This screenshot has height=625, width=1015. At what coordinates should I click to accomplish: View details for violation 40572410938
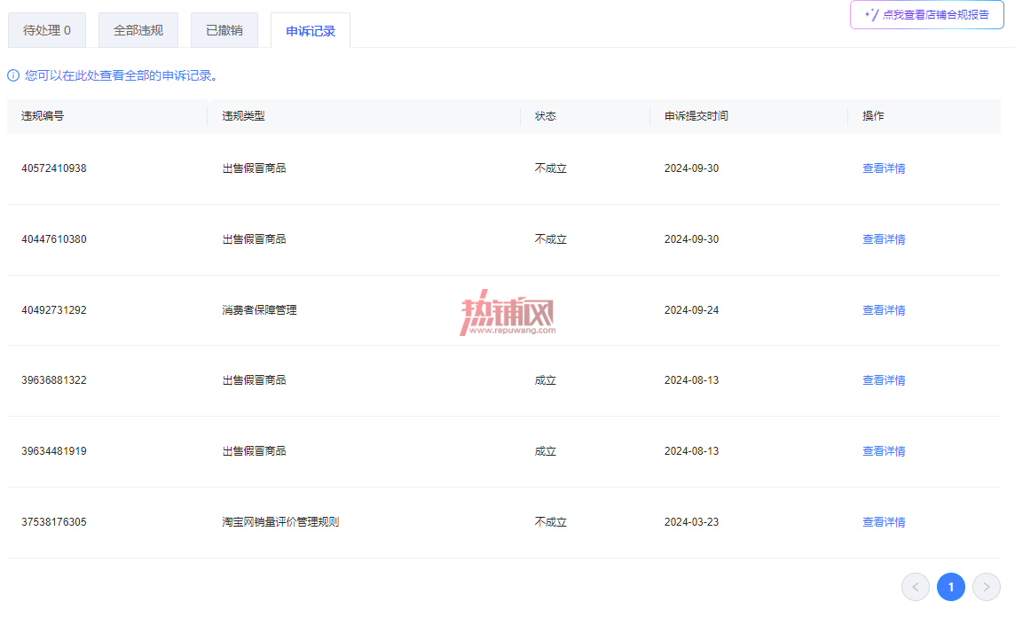tap(884, 168)
